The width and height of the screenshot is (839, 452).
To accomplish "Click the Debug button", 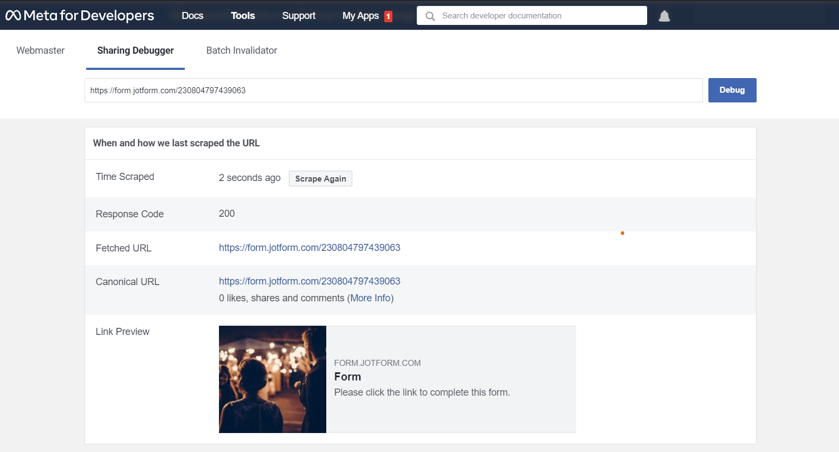I will [732, 90].
